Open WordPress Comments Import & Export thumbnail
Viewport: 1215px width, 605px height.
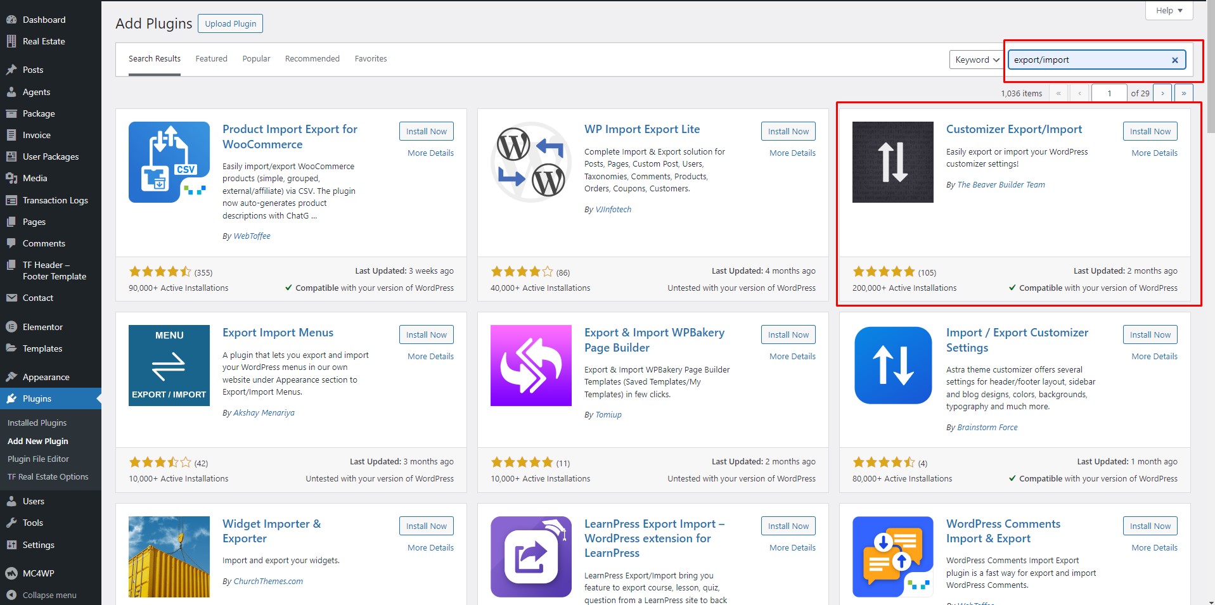[x=893, y=557]
